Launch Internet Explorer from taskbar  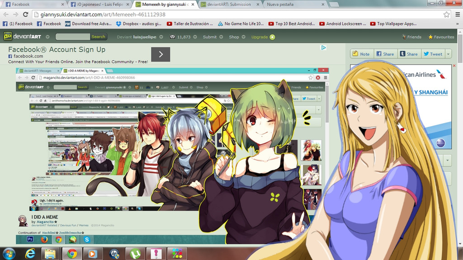click(30, 254)
